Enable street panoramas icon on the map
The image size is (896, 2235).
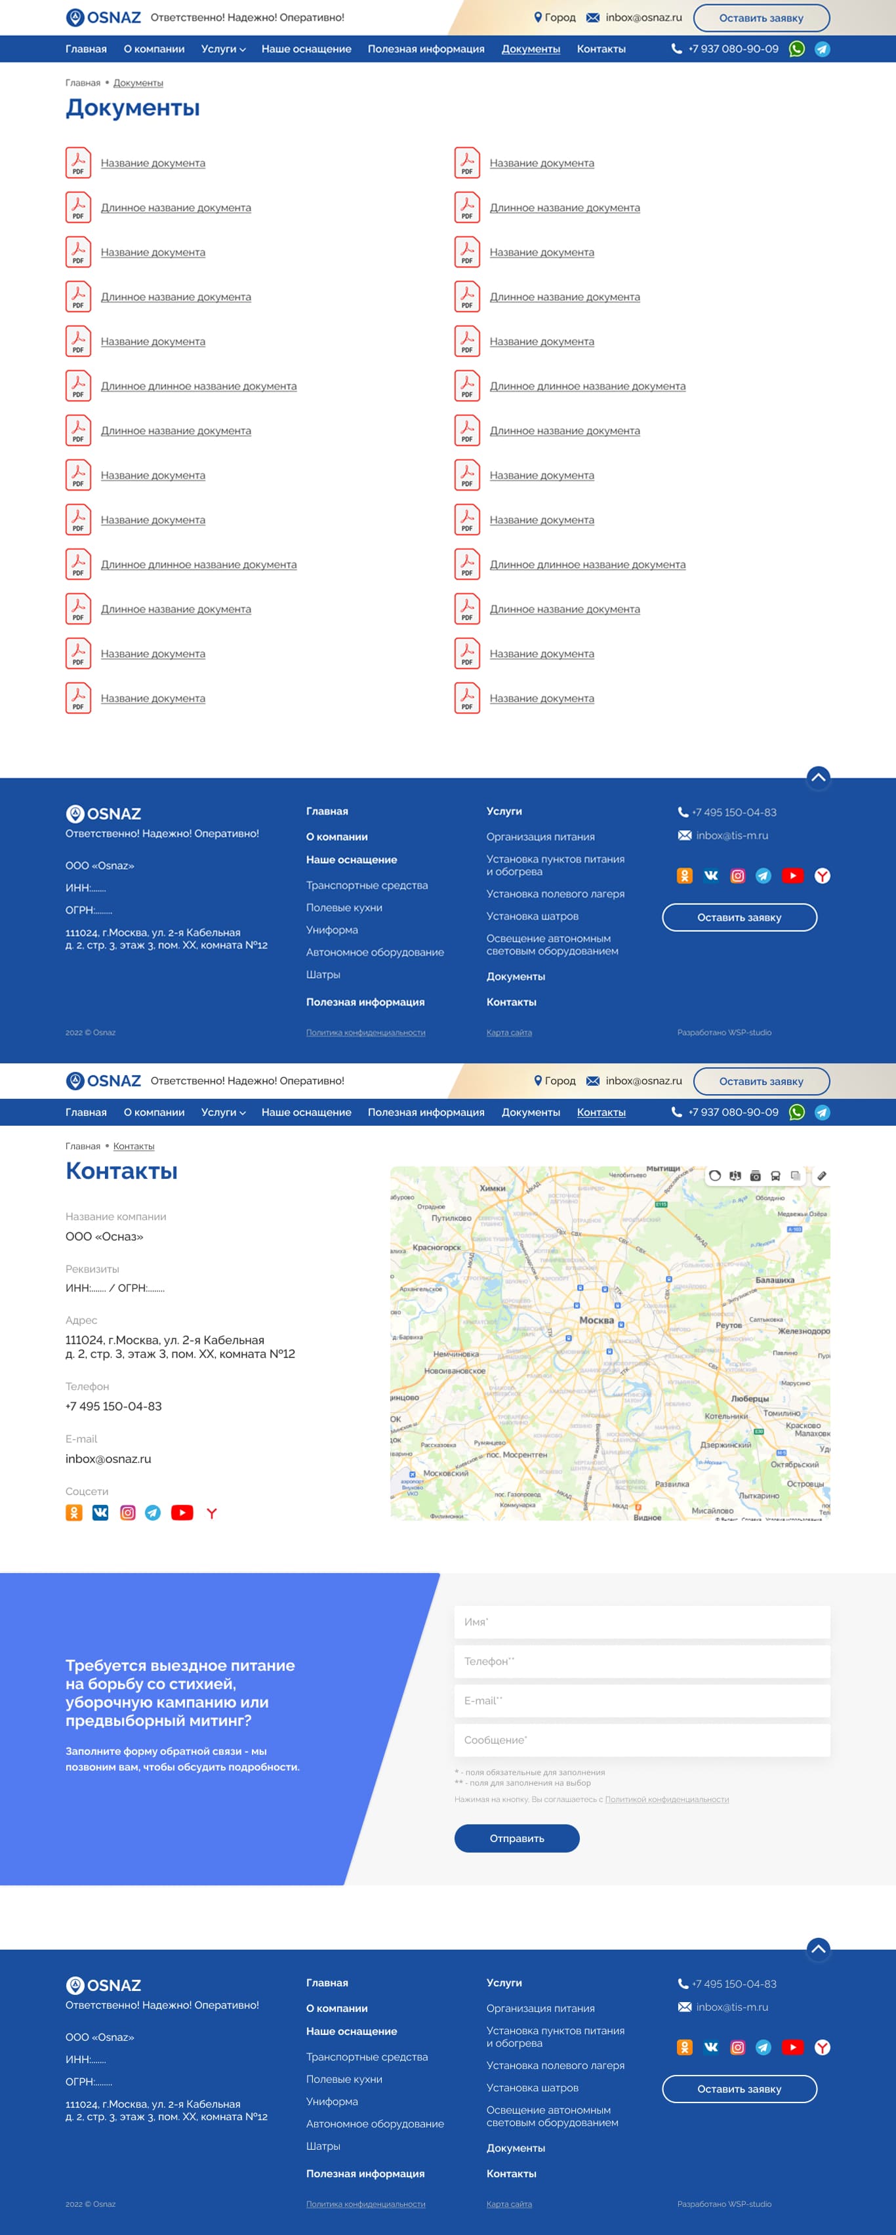[735, 1176]
